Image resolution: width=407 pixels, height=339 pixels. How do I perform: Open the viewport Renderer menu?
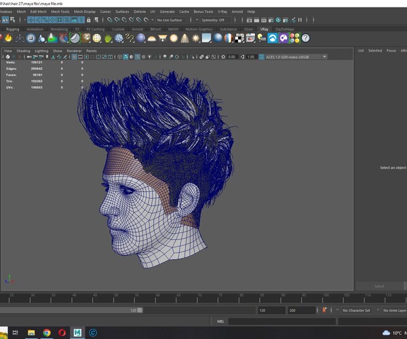click(x=74, y=51)
